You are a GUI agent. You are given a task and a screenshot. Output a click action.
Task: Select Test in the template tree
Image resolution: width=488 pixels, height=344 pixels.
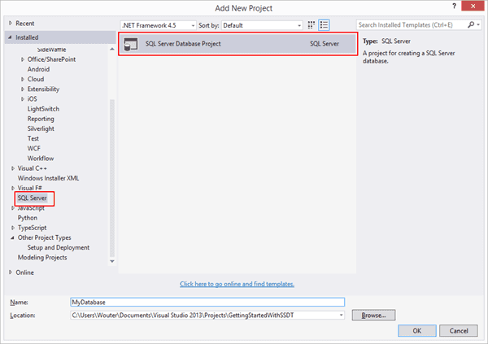[33, 138]
